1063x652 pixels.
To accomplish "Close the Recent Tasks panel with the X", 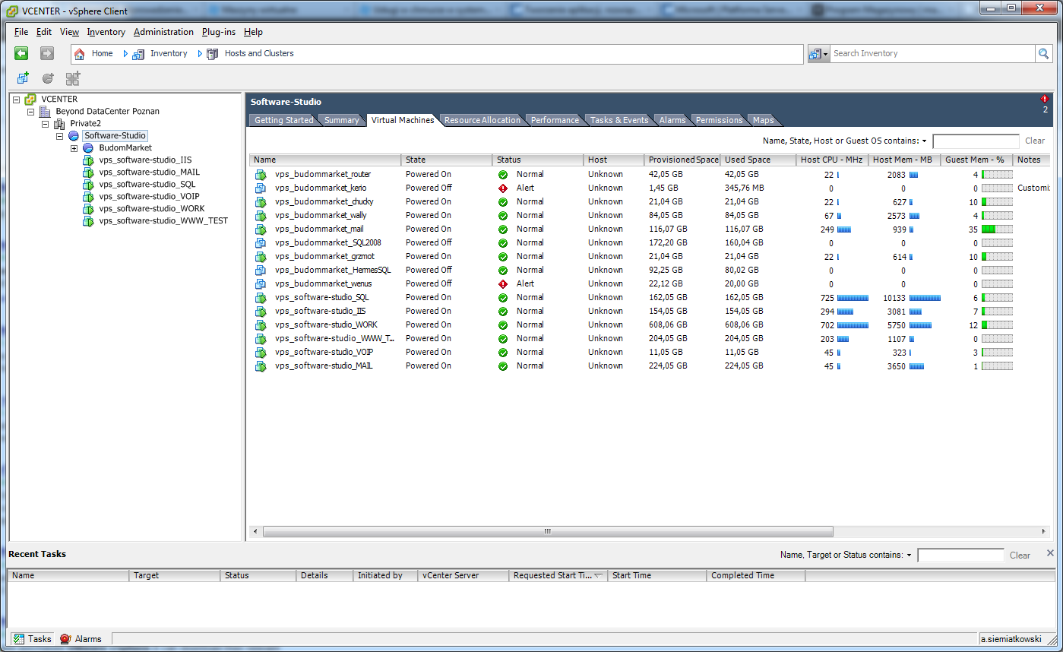I will pyautogui.click(x=1050, y=553).
